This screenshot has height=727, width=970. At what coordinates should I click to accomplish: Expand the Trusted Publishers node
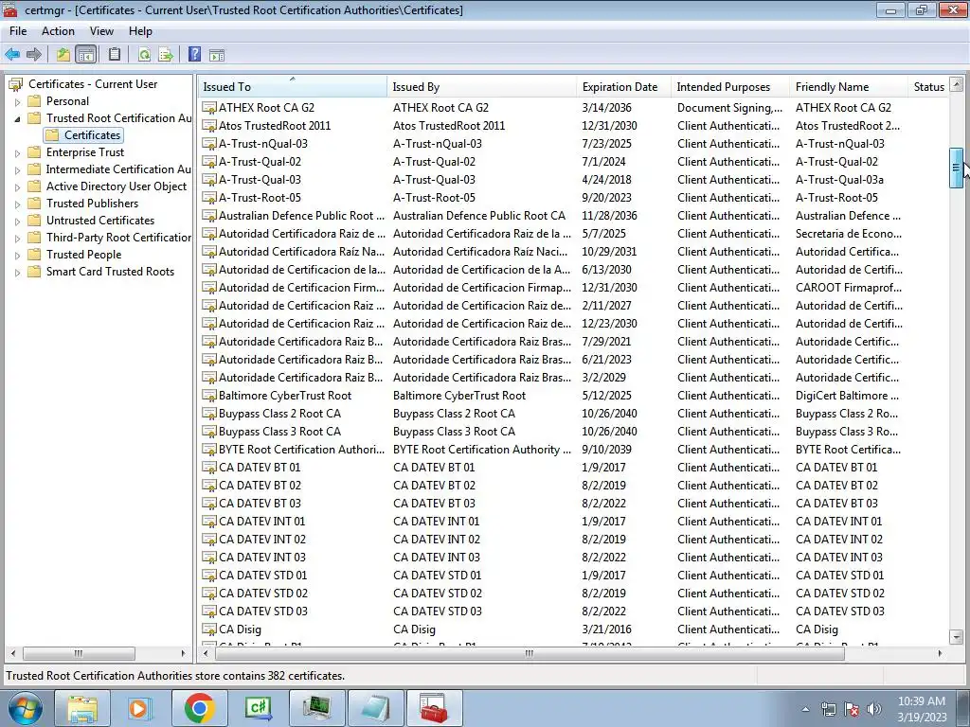[17, 204]
